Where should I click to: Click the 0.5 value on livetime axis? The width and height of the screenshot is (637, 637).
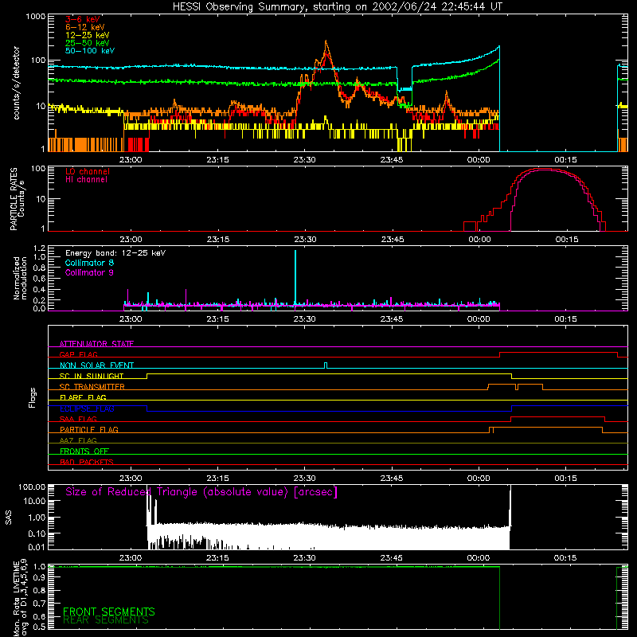(39, 627)
